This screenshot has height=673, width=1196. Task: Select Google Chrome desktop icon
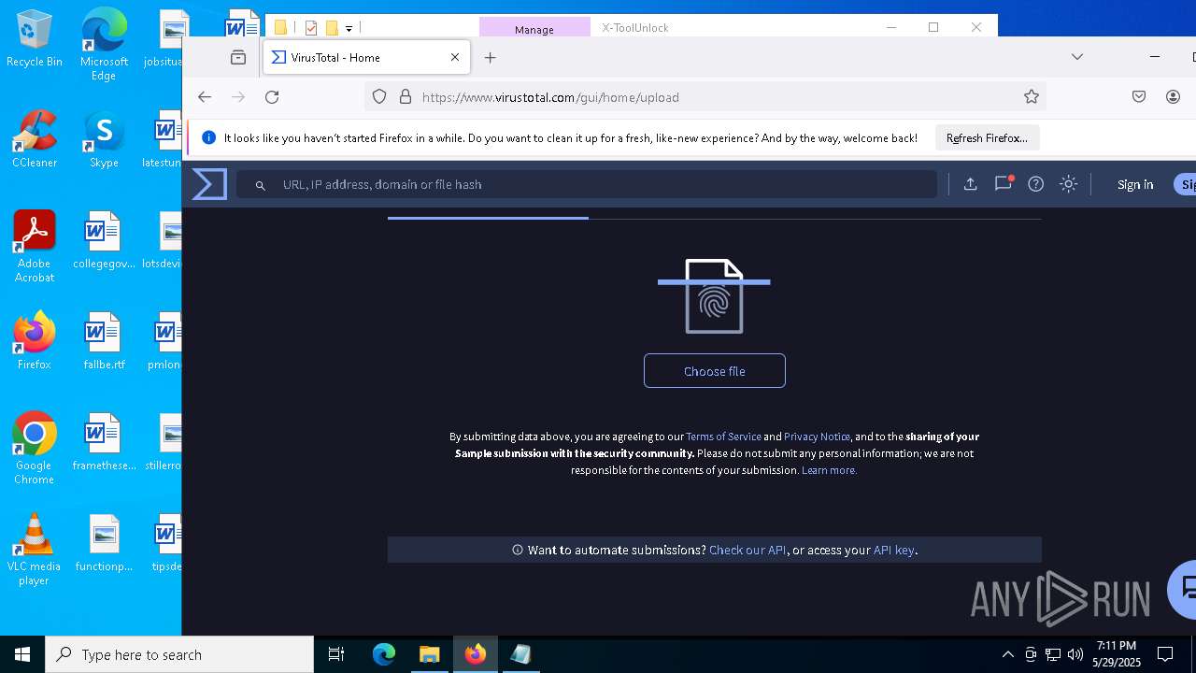35,449
